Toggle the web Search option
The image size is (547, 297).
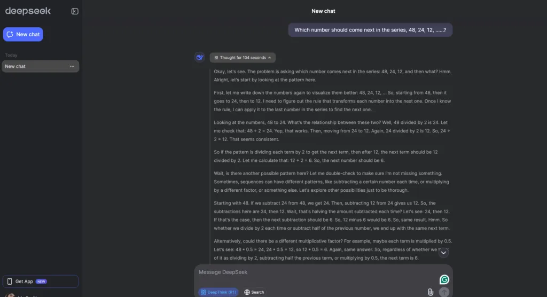(x=254, y=292)
